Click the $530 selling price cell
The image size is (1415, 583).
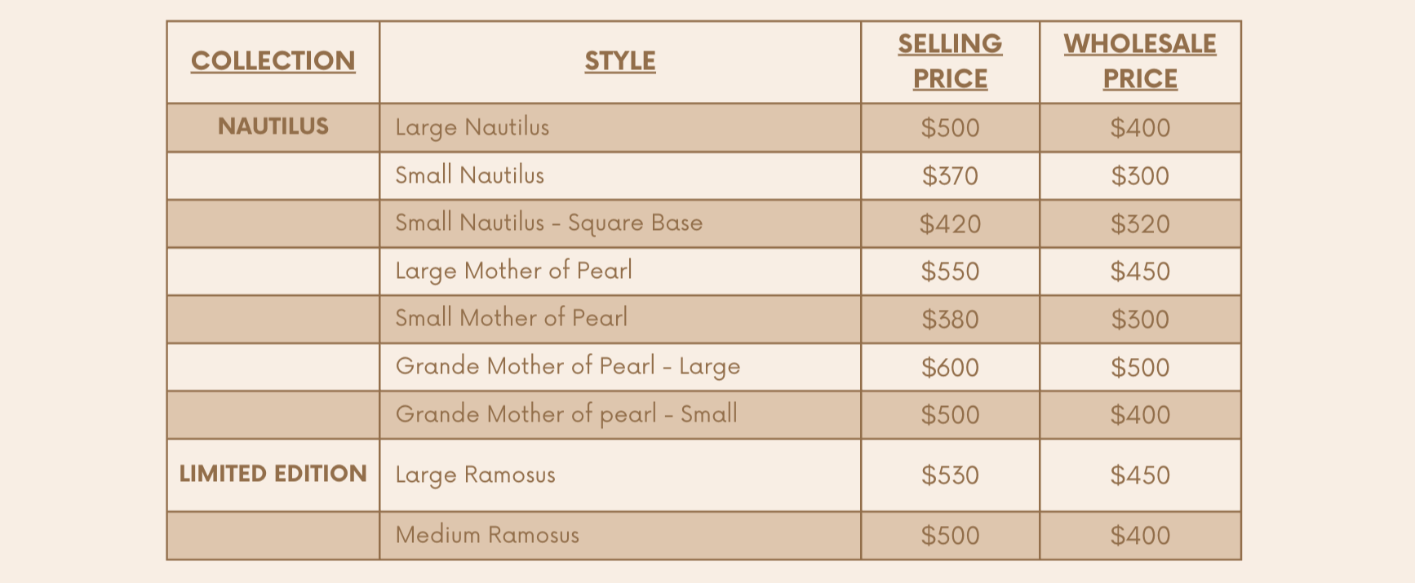[x=950, y=475]
